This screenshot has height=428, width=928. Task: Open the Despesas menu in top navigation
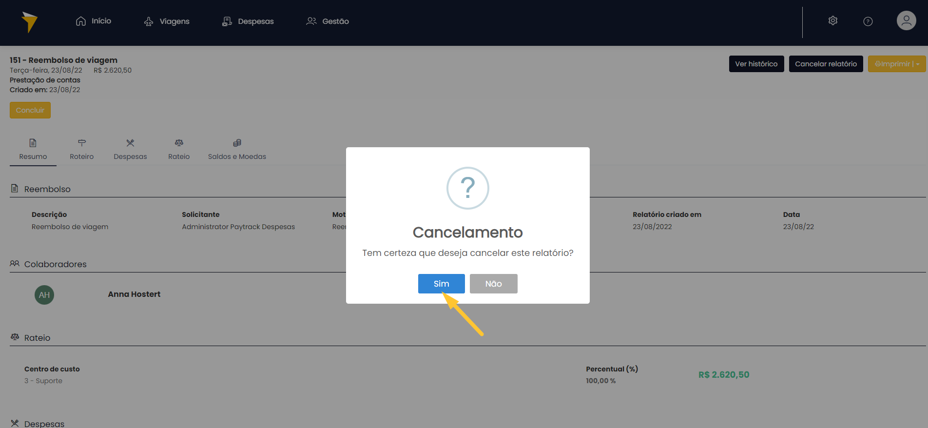248,21
